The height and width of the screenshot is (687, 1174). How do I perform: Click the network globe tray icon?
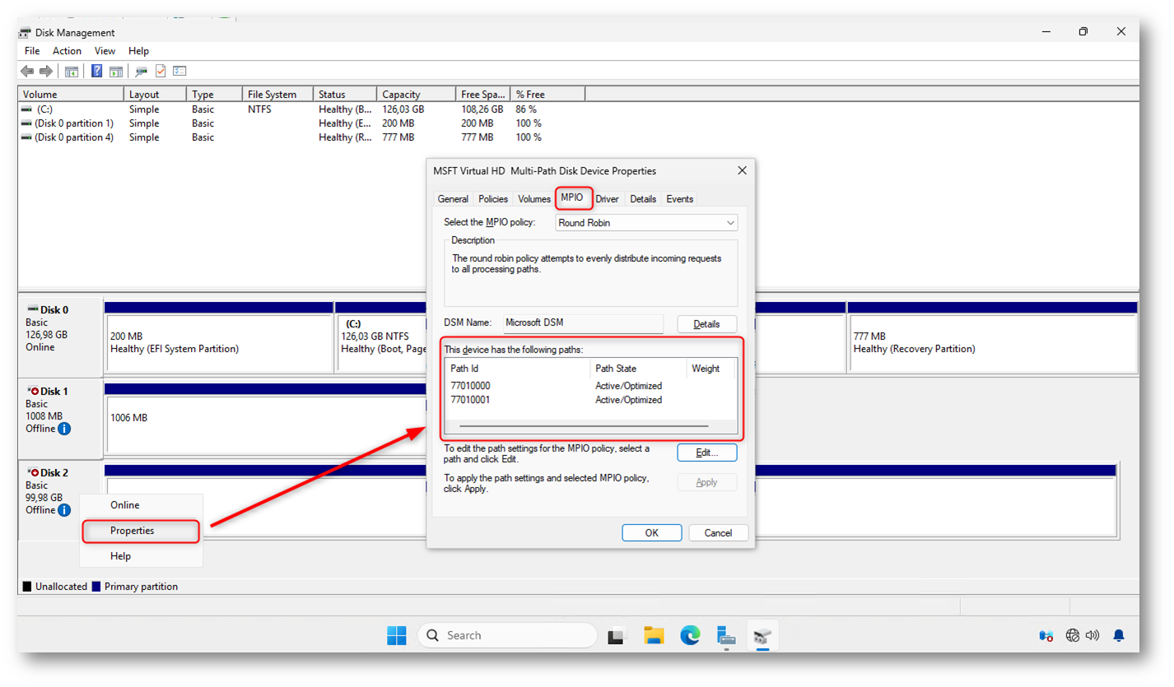(1073, 635)
